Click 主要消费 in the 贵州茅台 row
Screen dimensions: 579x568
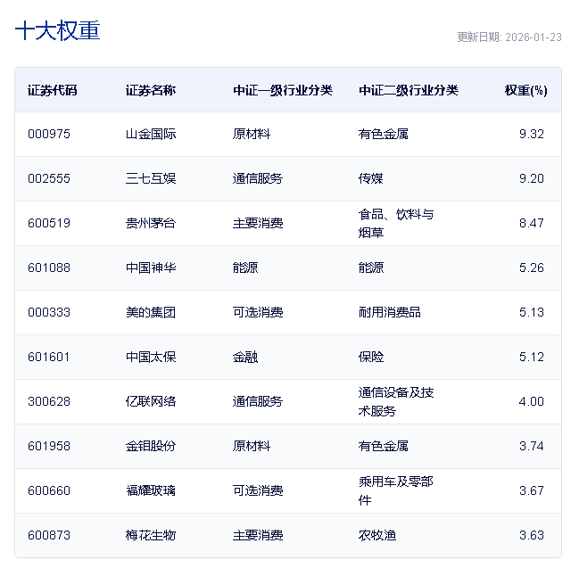coord(258,223)
